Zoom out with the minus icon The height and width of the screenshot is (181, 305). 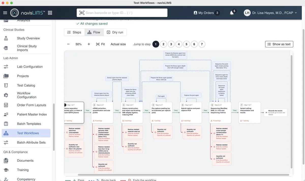pyautogui.click(x=68, y=44)
